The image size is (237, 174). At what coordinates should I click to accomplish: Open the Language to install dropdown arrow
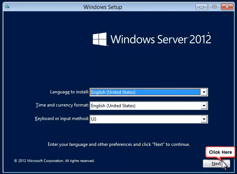(204, 92)
